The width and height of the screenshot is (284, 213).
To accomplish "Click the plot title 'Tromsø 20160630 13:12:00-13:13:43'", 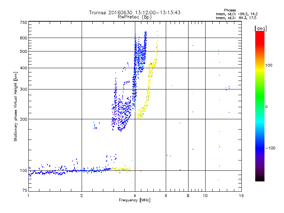I will (135, 12).
